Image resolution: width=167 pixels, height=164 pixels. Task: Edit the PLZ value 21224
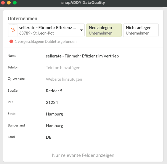click(x=52, y=102)
